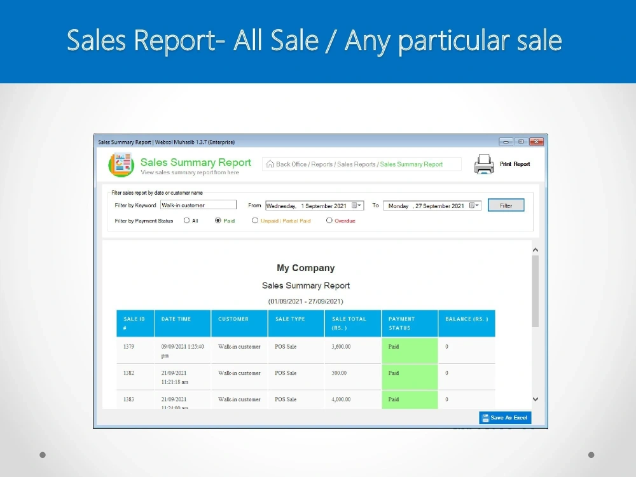
Task: Click the 500.00 sale total cell
Action: point(353,377)
